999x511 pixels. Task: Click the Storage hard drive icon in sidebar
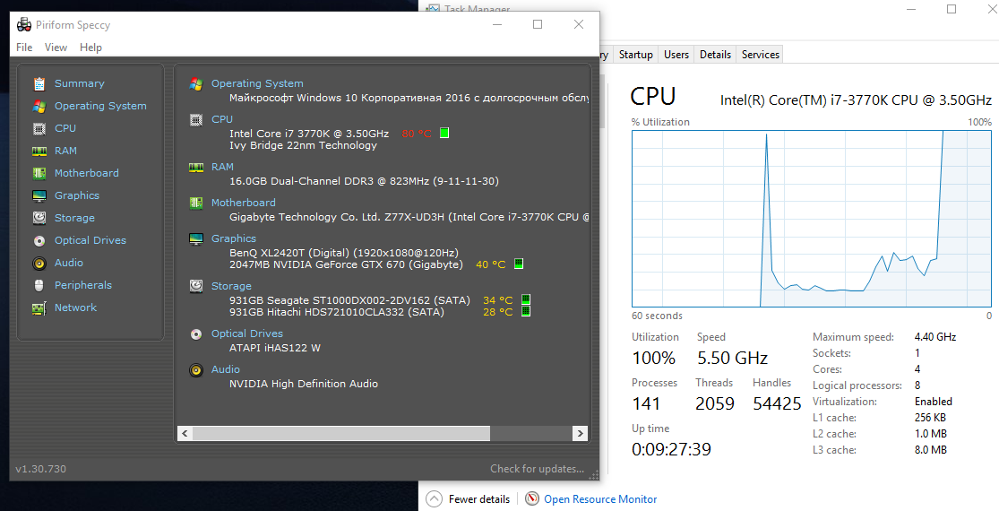pyautogui.click(x=39, y=218)
